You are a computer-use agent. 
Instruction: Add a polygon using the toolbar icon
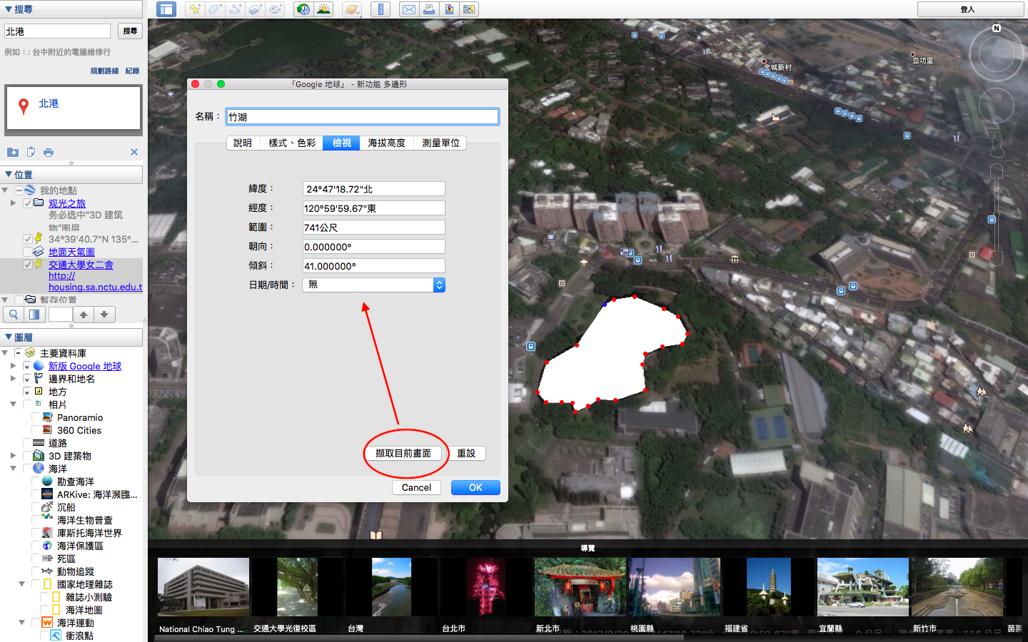coord(215,9)
